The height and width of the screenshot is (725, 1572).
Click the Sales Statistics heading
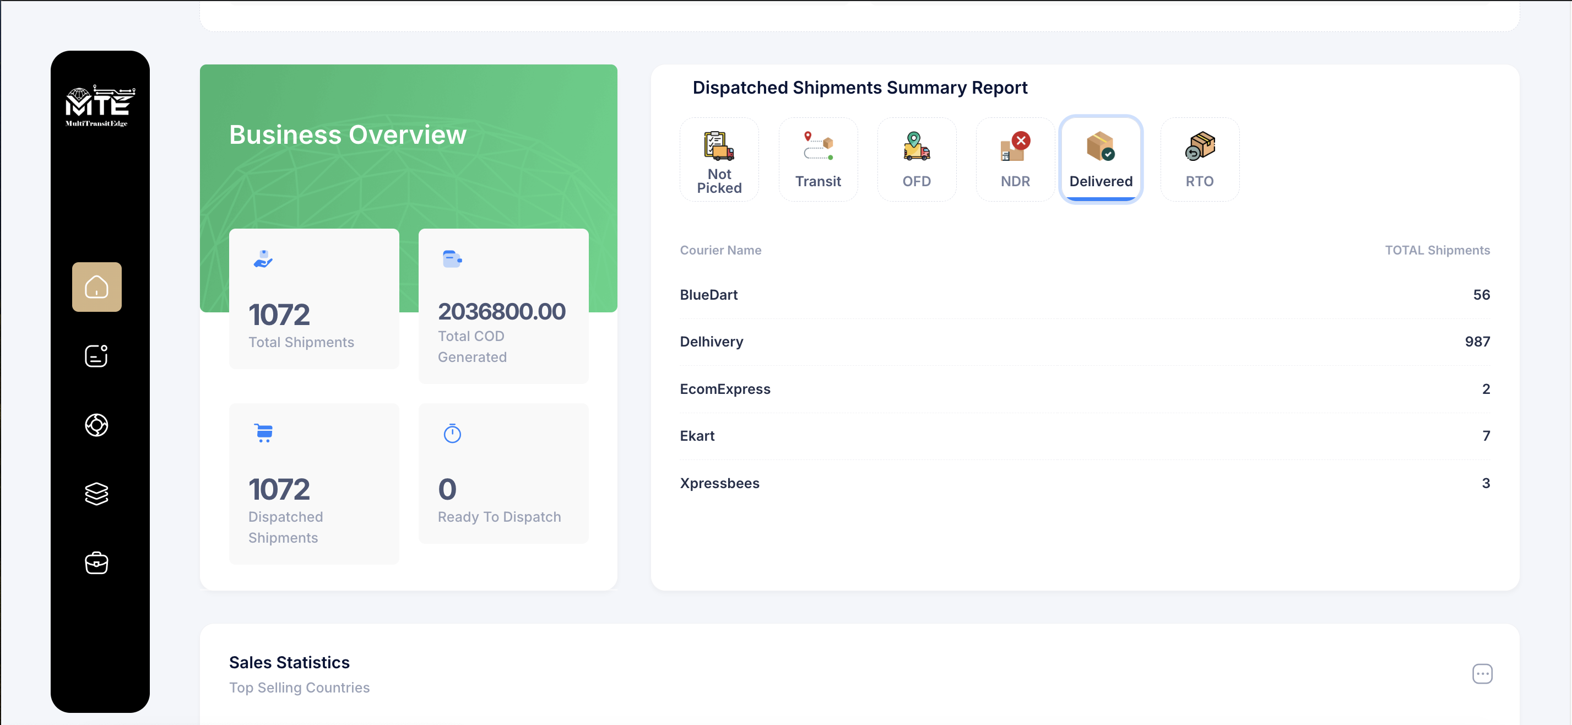coord(289,663)
